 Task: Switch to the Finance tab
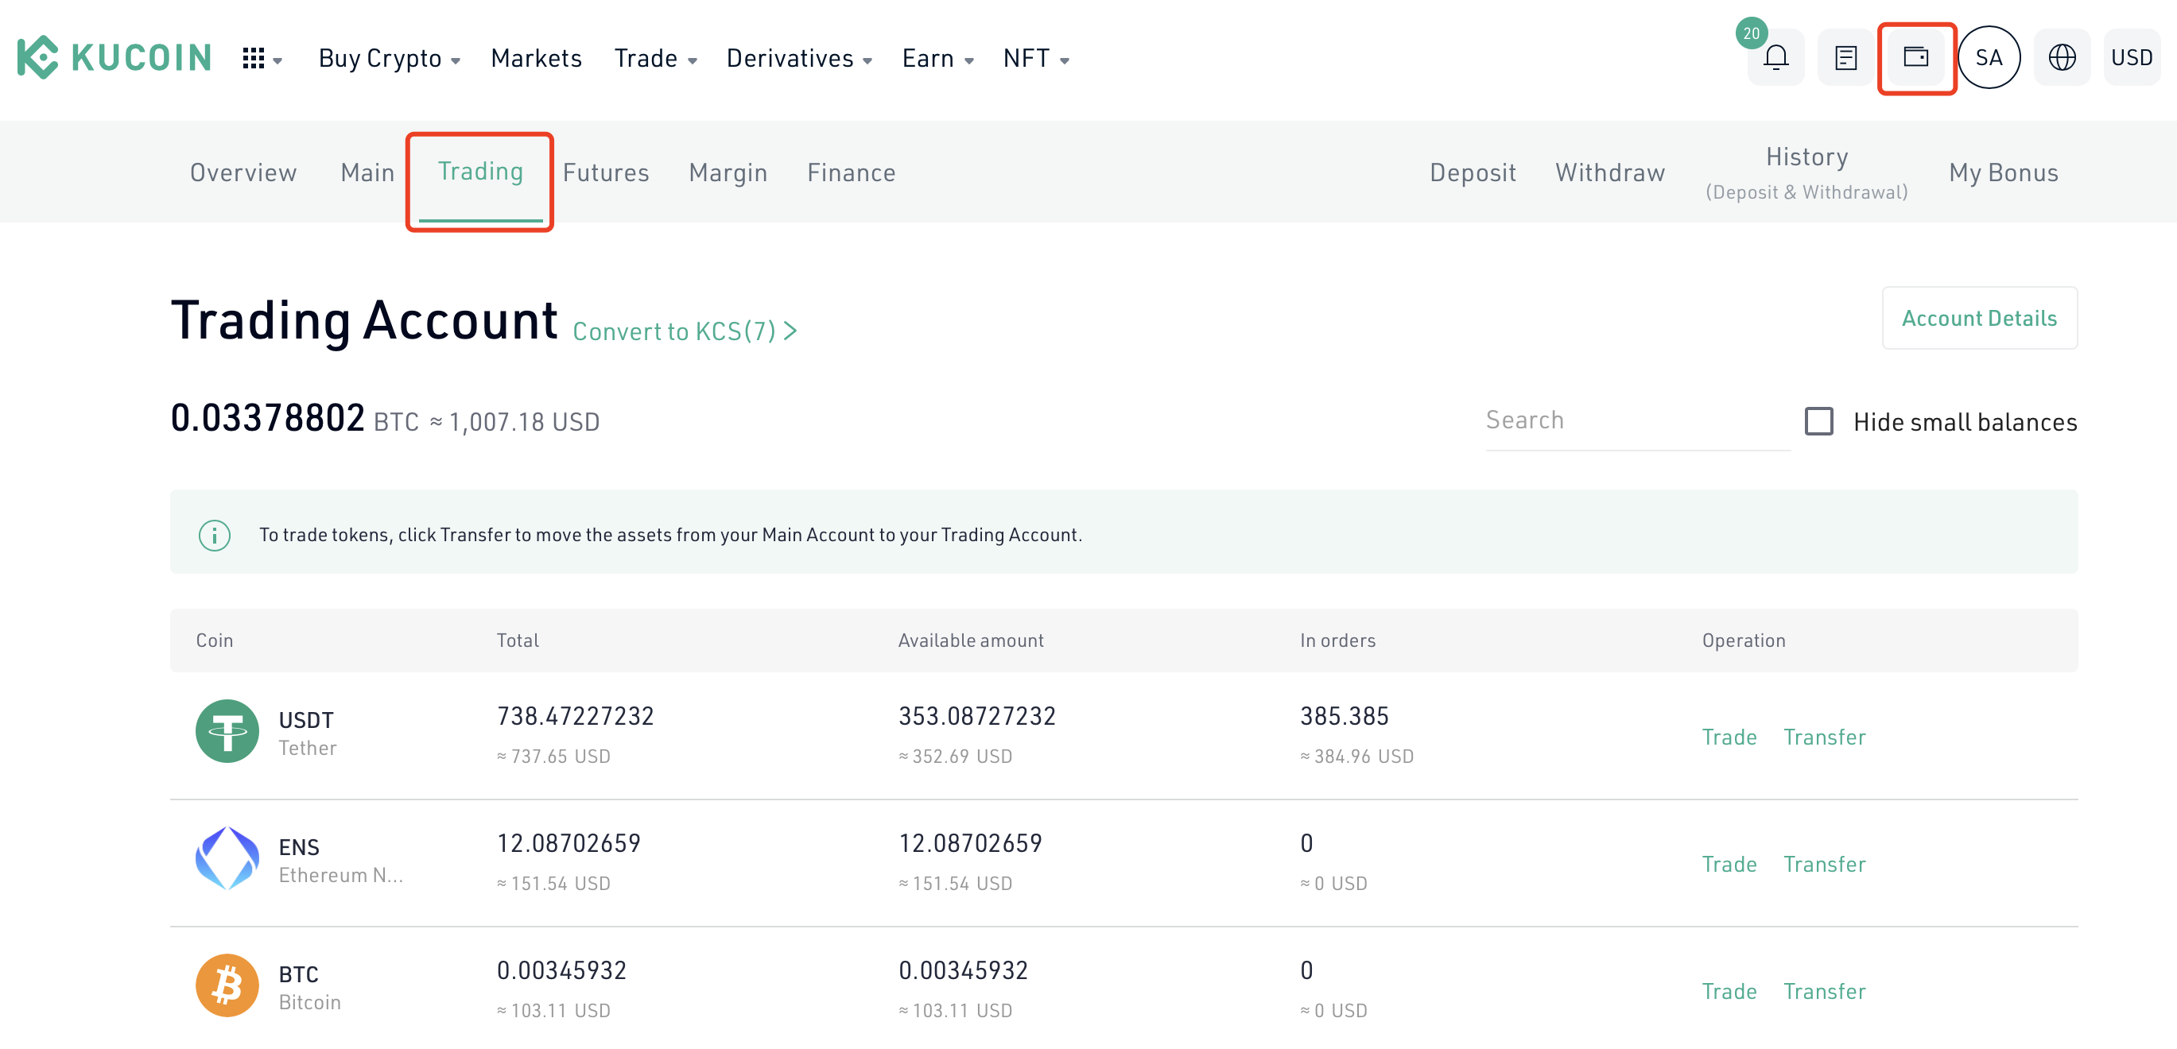tap(851, 172)
